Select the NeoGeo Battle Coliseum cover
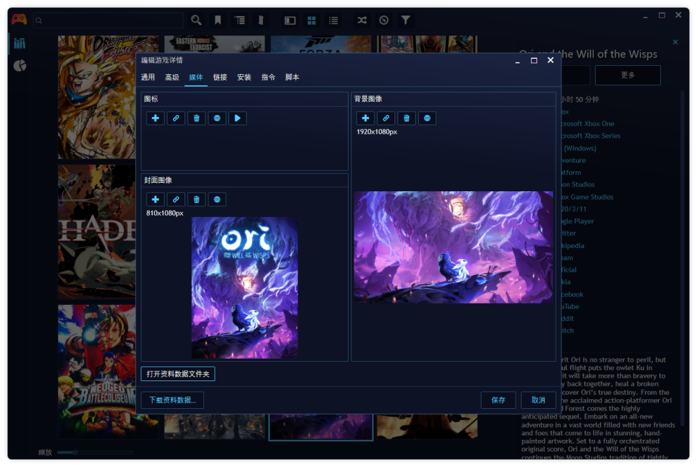Screen dimensions: 697x467 pos(97,371)
